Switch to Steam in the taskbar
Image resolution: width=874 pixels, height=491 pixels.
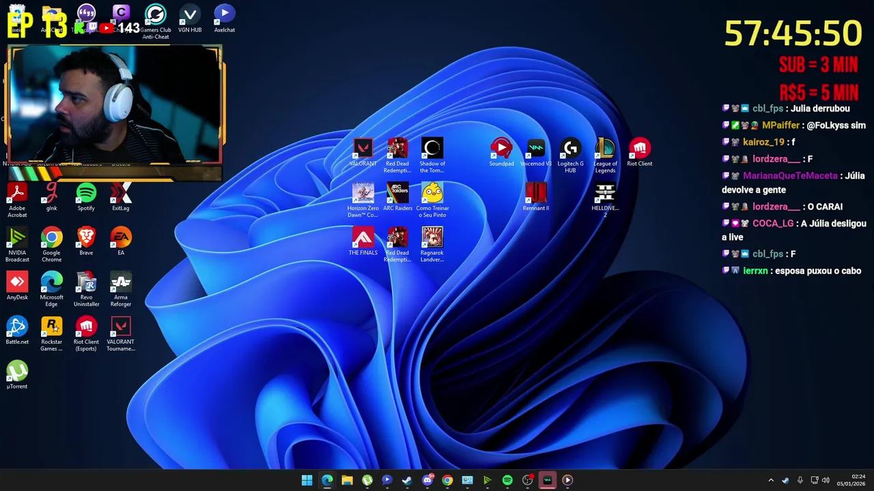coord(407,480)
